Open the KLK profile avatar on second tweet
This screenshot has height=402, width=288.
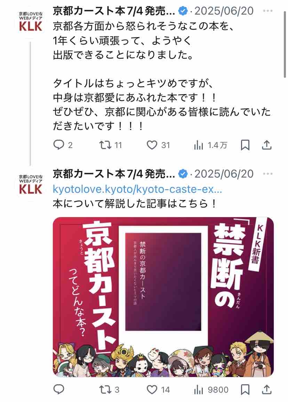coord(31,185)
